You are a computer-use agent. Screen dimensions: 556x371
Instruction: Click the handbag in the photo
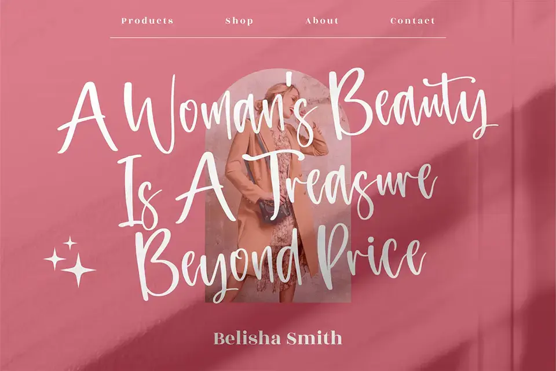point(274,211)
